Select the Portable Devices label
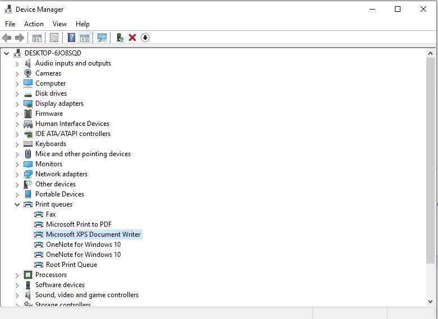 click(x=59, y=194)
